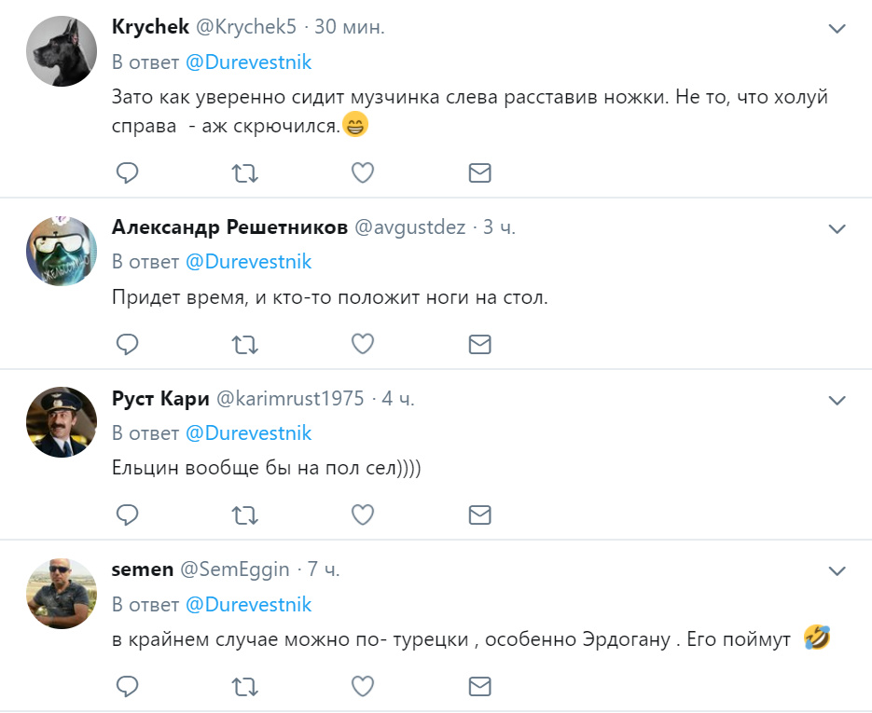
Task: Open direct message icon on Krychek's tweet
Action: click(479, 172)
